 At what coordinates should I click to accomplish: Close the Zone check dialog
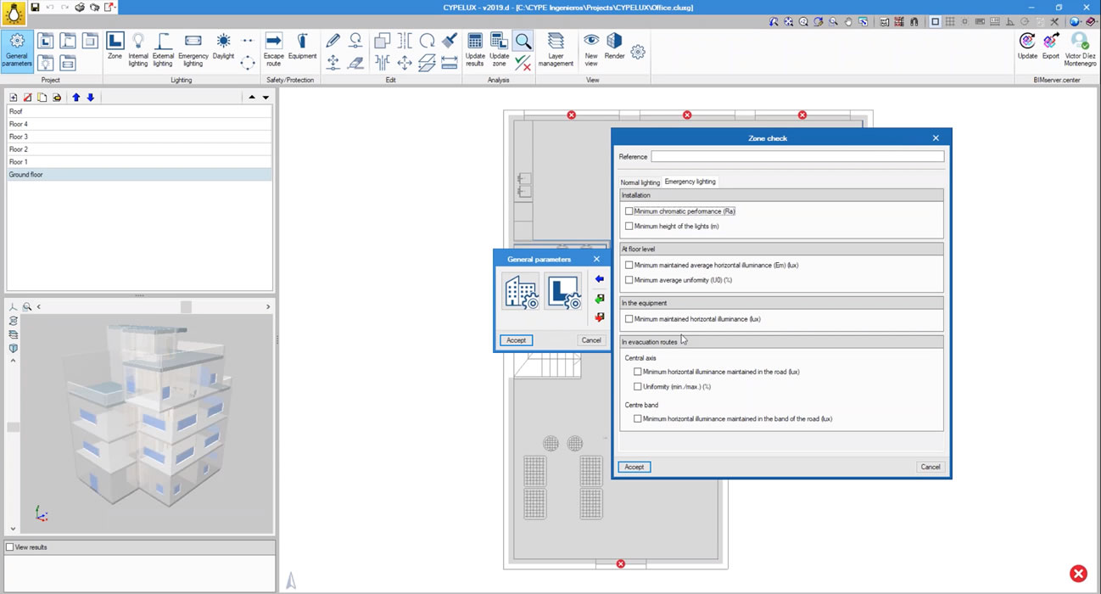pyautogui.click(x=936, y=138)
